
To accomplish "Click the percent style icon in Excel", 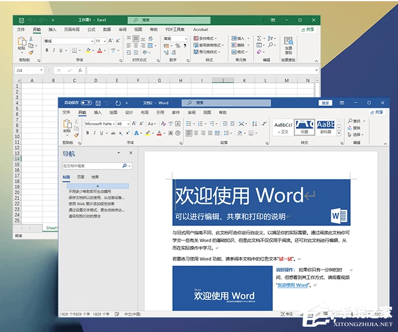I will (177, 45).
